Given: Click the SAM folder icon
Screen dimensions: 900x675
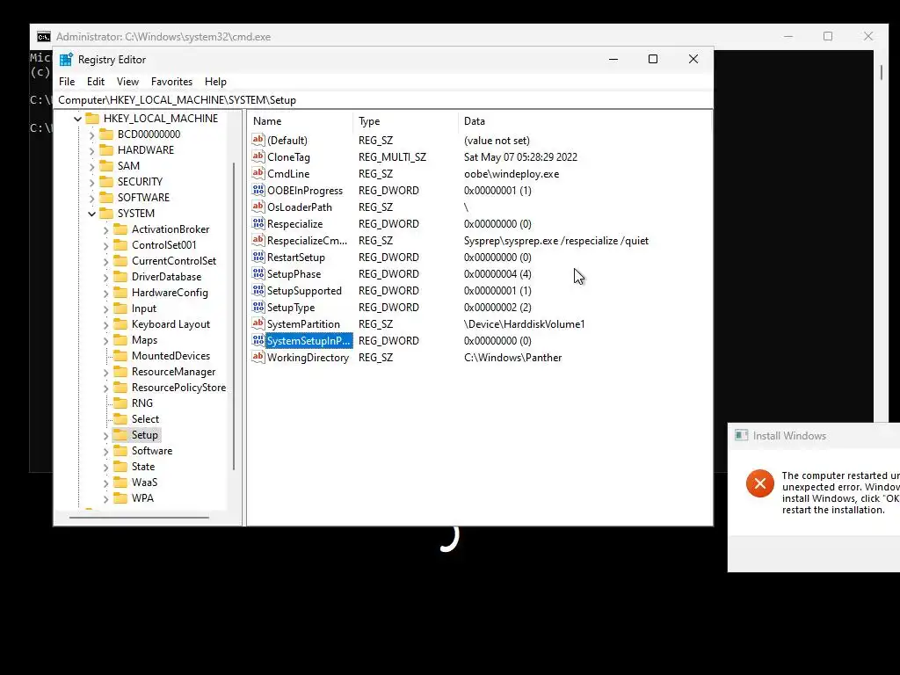Looking at the screenshot, I should coord(106,166).
